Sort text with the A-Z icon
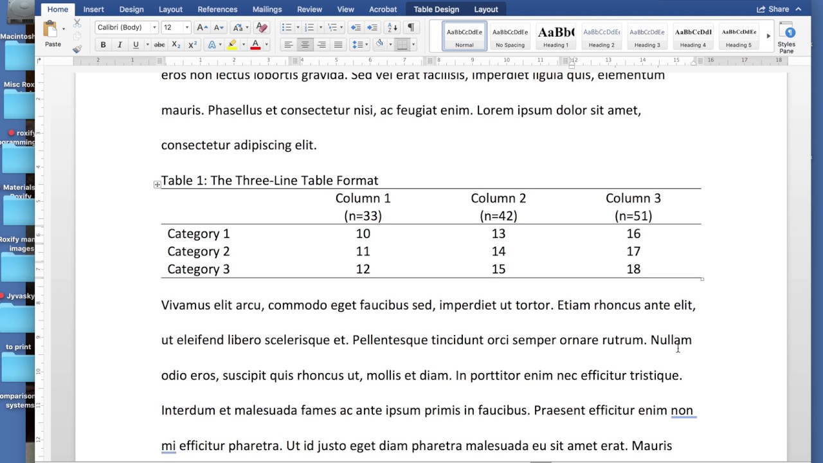The image size is (823, 463). pyautogui.click(x=393, y=28)
